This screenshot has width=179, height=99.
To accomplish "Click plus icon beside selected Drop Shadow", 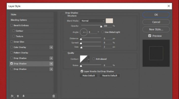I will (x=51, y=64).
